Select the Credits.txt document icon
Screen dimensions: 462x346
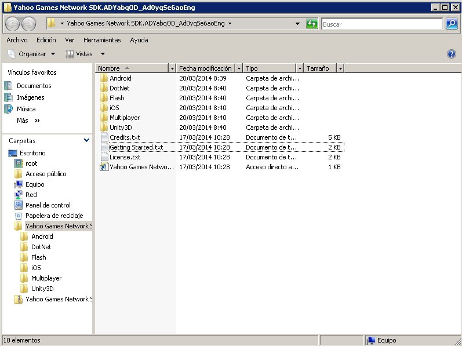(x=104, y=137)
